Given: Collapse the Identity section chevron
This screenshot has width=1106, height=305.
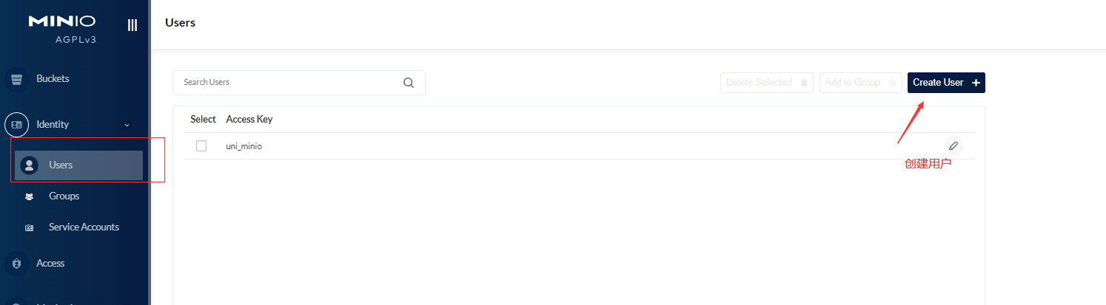Looking at the screenshot, I should coord(127,125).
